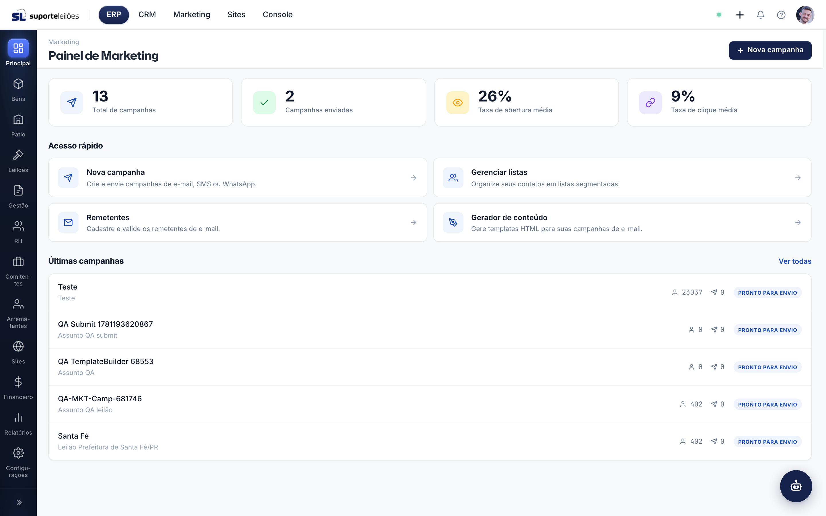Open the chatbot assistant button
This screenshot has height=516, width=826.
tap(796, 486)
